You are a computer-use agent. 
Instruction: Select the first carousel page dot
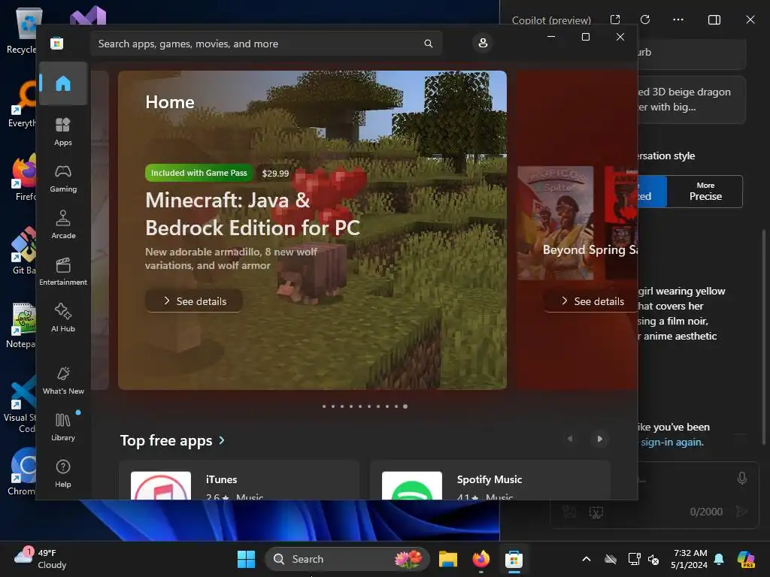(324, 406)
